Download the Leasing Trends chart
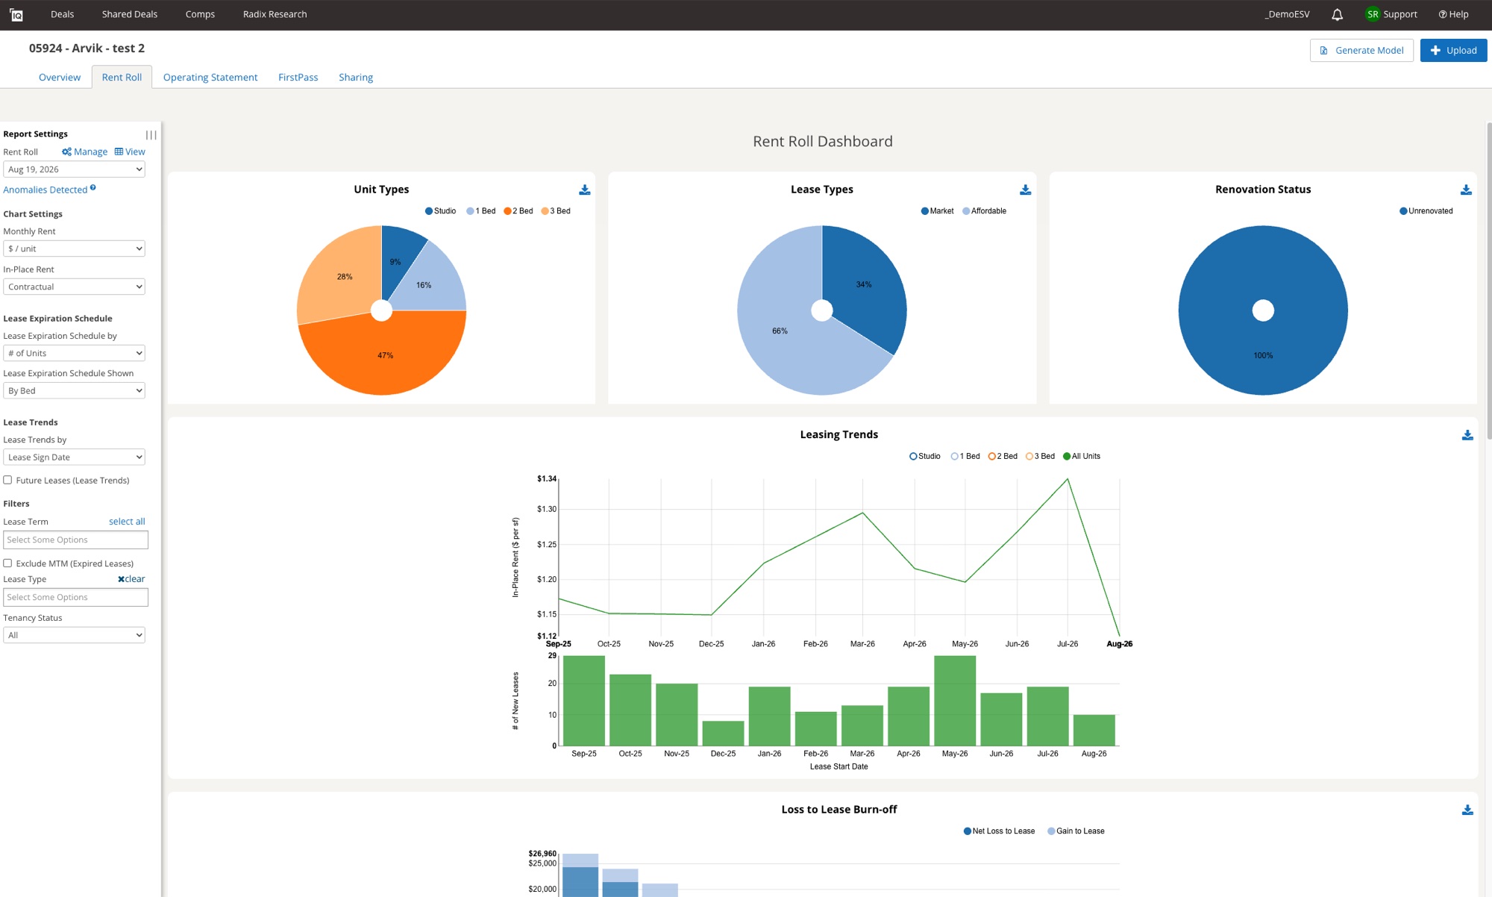1492x897 pixels. pos(1467,435)
